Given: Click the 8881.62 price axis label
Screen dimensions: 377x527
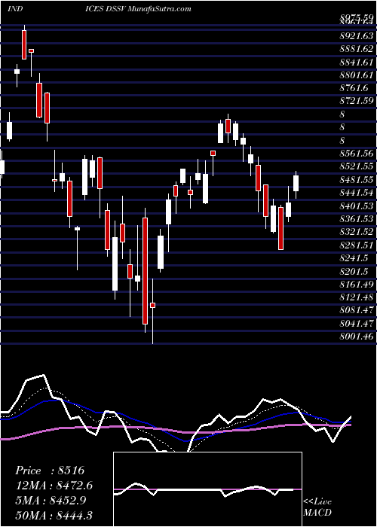Looking at the screenshot, I should [x=357, y=49].
